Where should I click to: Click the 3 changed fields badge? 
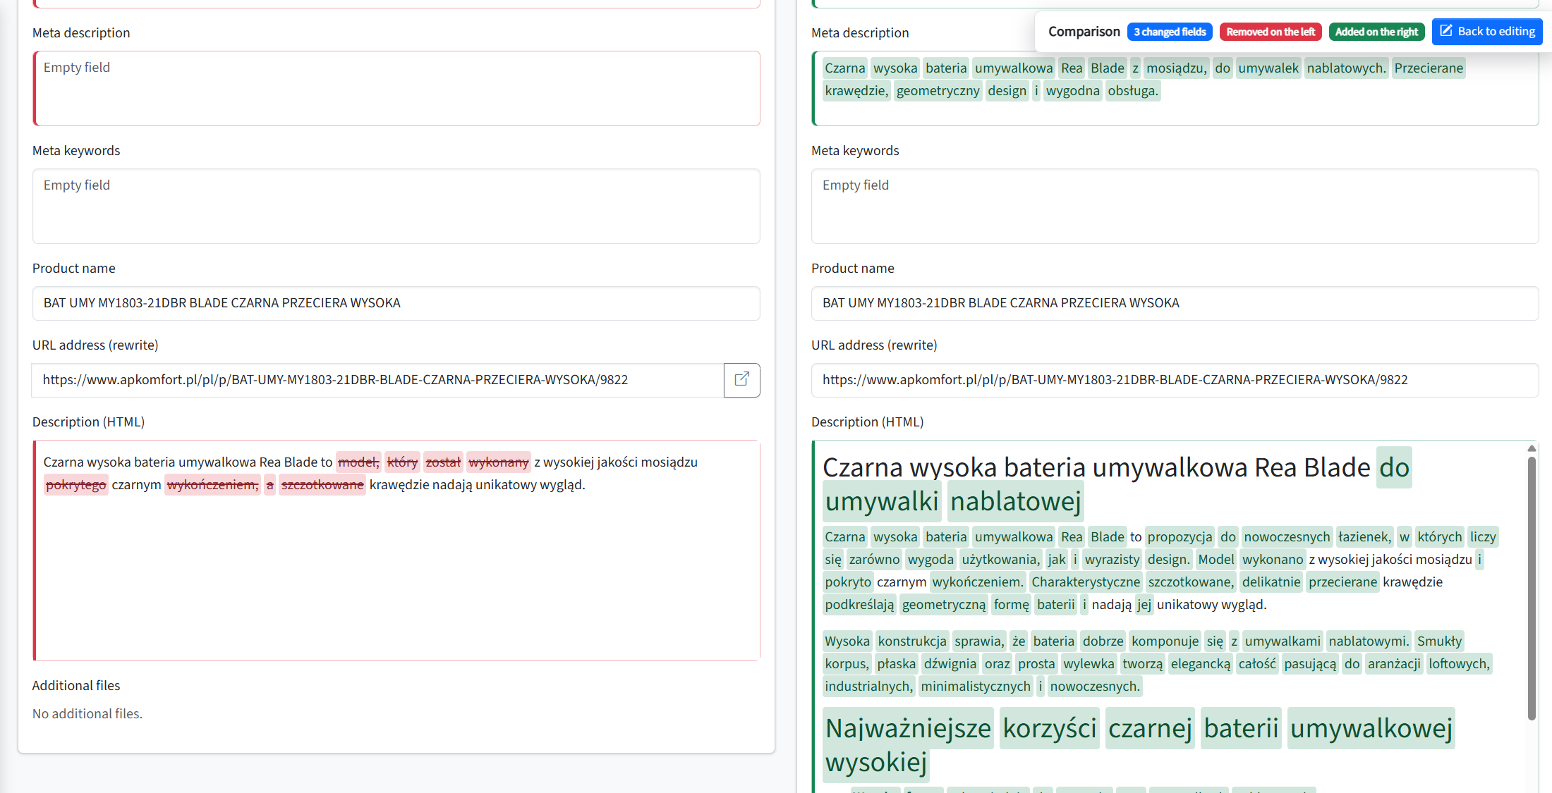(x=1170, y=32)
